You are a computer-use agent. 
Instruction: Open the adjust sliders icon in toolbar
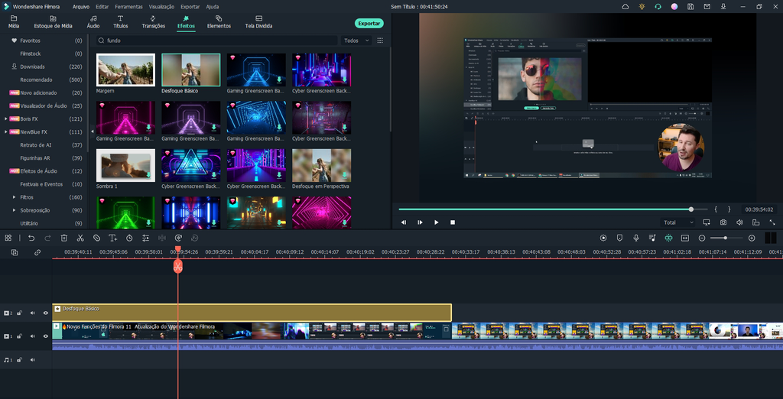tap(146, 238)
